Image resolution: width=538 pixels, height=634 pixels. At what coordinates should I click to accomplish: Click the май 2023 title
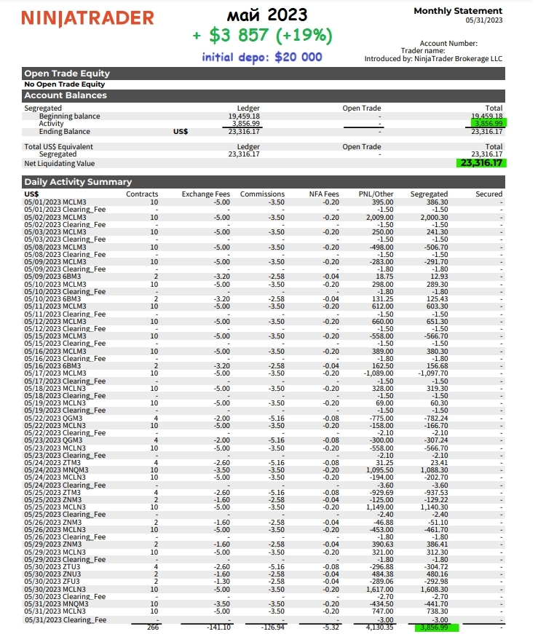[268, 14]
